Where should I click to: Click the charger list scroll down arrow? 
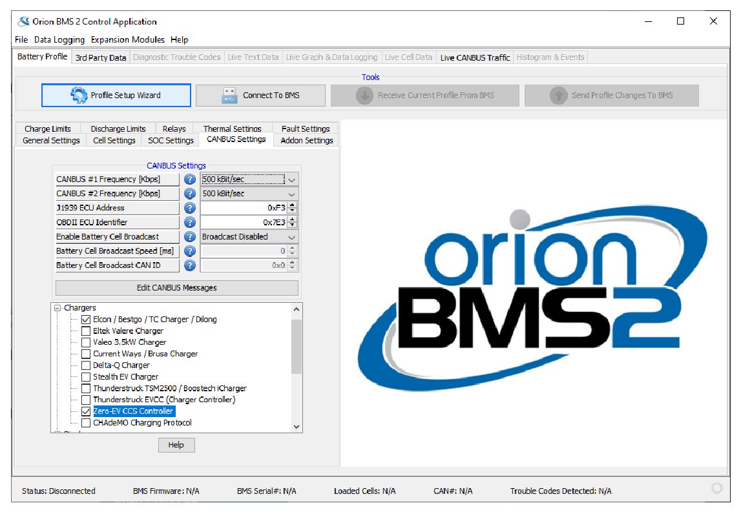click(297, 427)
